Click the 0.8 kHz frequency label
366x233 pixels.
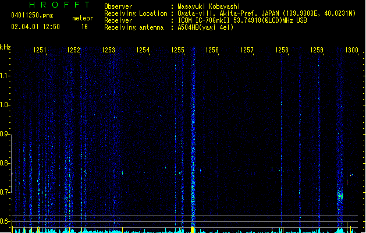(x=5, y=163)
